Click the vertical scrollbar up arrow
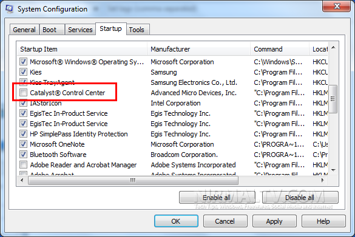355x237 pixels. click(x=333, y=47)
